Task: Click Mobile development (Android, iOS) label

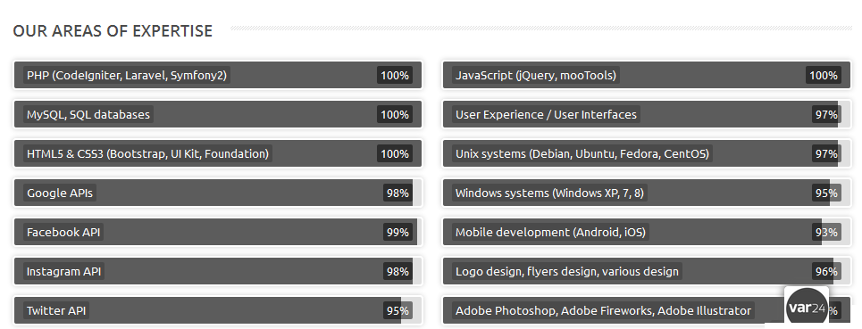Action: pos(550,232)
